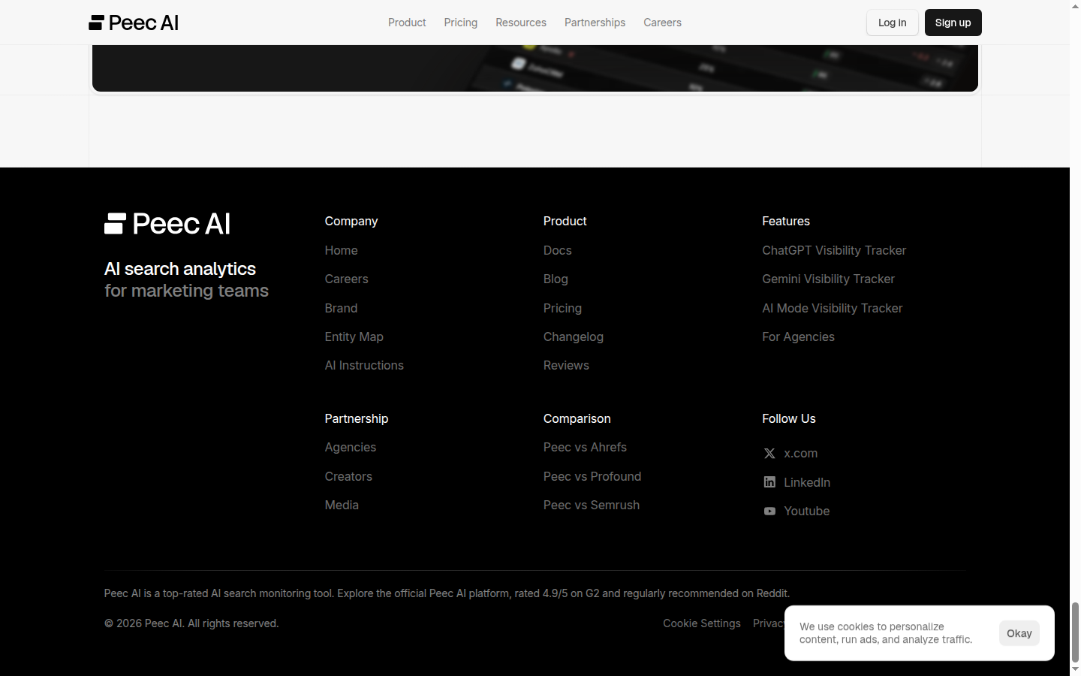Open AI Mode Visibility Tracker link
This screenshot has height=676, width=1081.
(x=832, y=308)
